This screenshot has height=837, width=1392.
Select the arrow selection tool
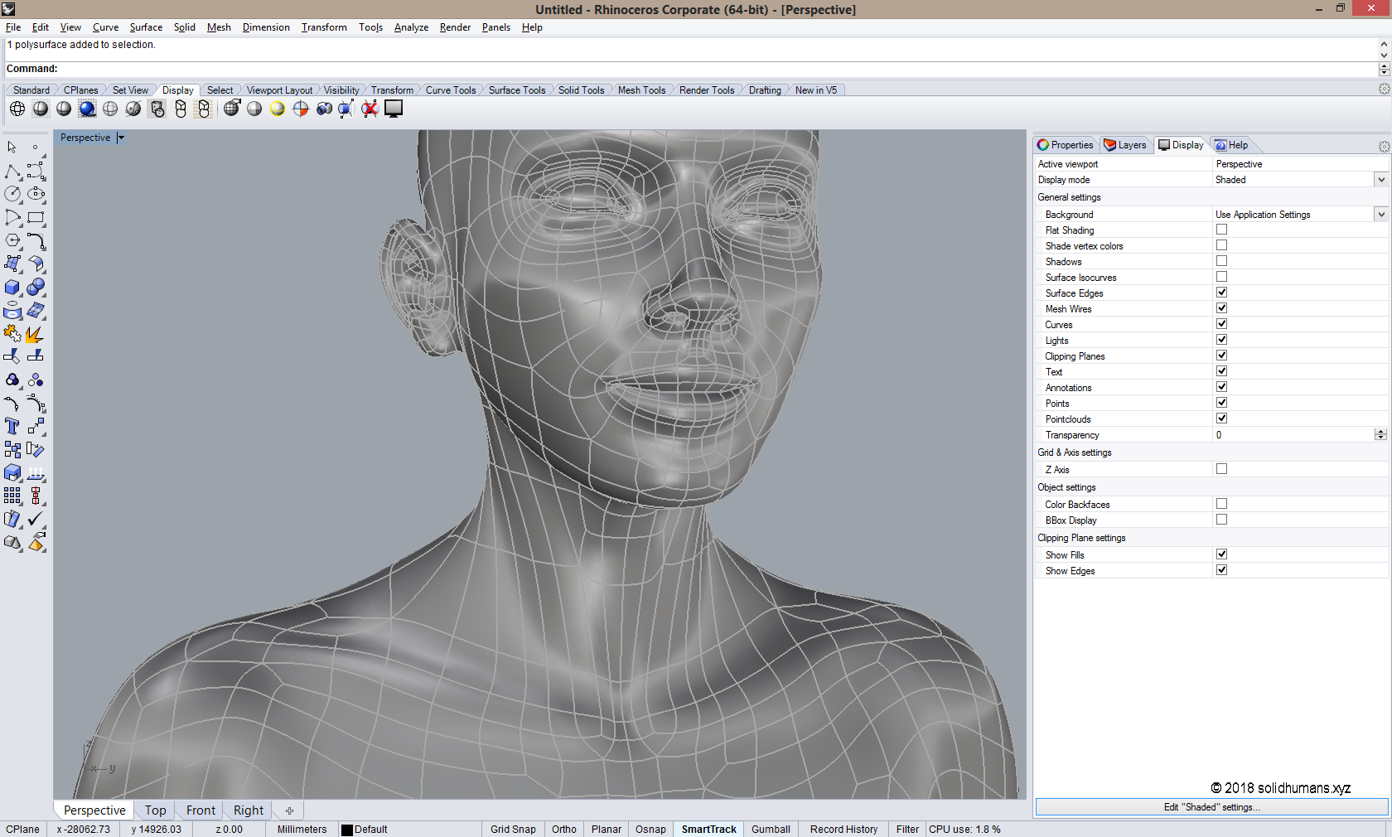click(x=12, y=148)
